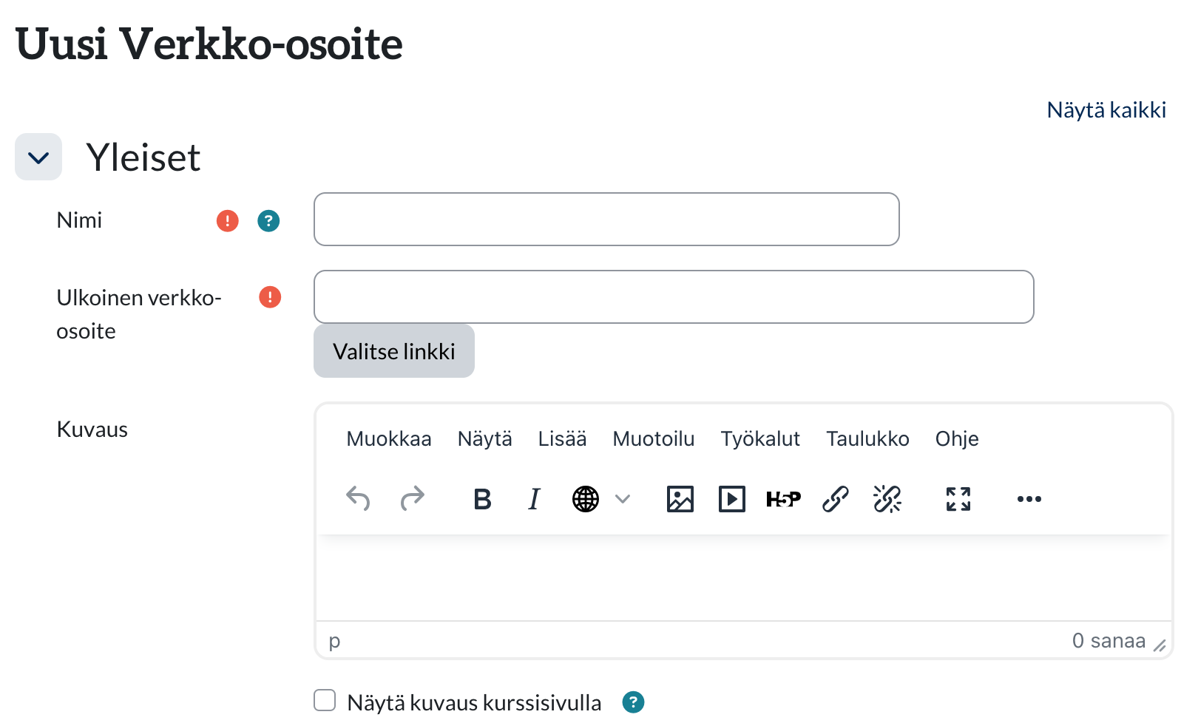This screenshot has height=723, width=1198.
Task: Click the Nimi text input field
Action: tap(606, 220)
